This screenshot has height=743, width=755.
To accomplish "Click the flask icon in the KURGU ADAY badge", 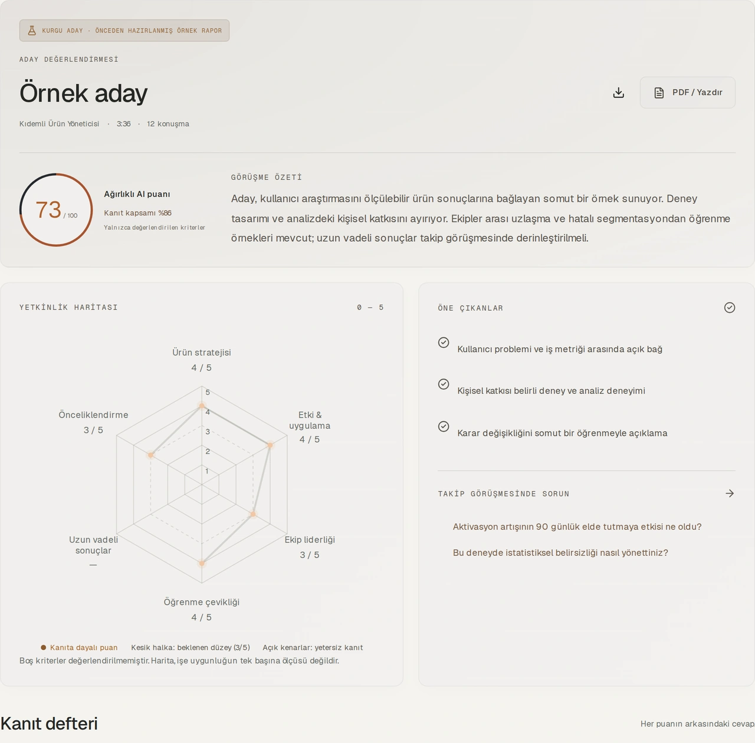I will [32, 31].
